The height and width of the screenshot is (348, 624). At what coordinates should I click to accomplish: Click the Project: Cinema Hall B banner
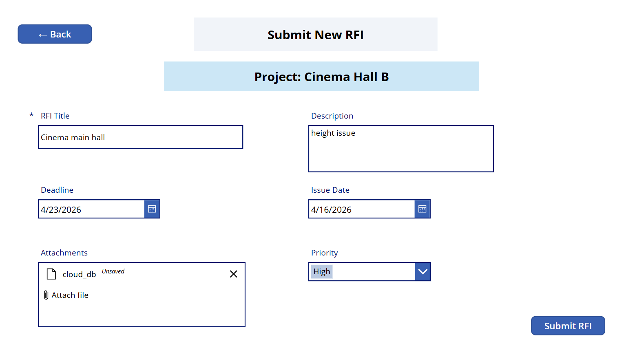(x=321, y=77)
